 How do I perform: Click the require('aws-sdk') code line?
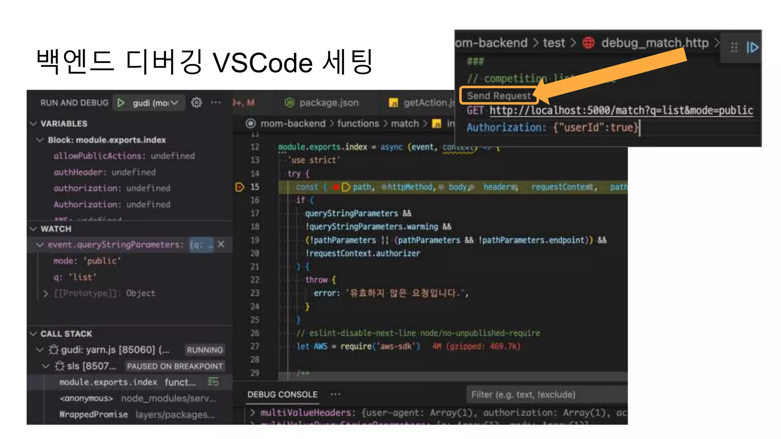(358, 346)
